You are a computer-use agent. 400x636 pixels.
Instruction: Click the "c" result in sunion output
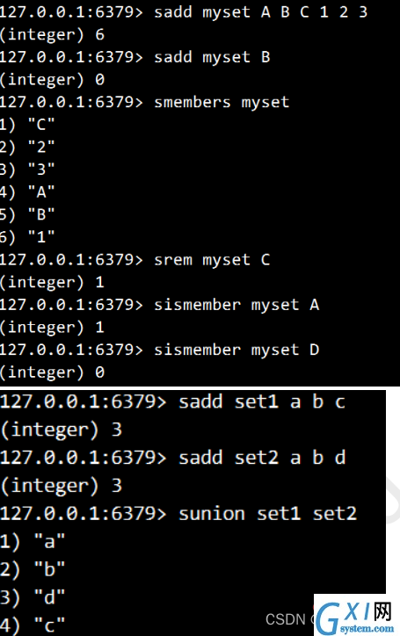pos(33,625)
